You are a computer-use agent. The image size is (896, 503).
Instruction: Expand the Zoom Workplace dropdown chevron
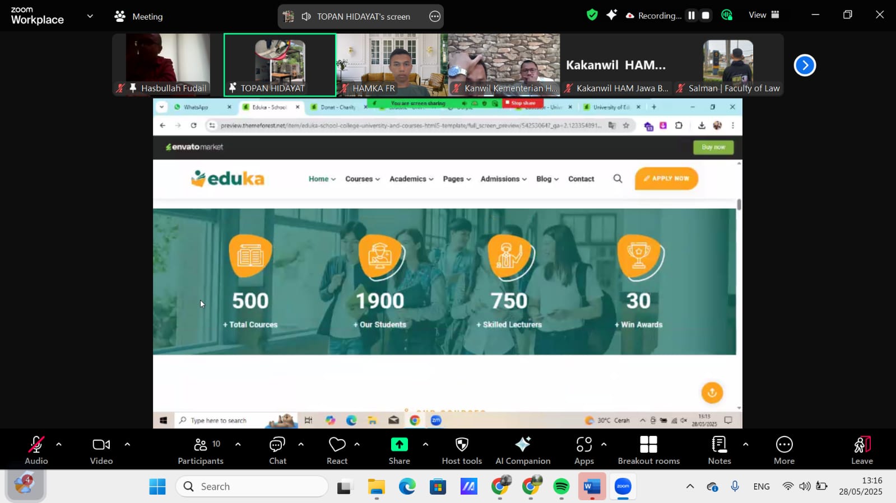pos(90,16)
